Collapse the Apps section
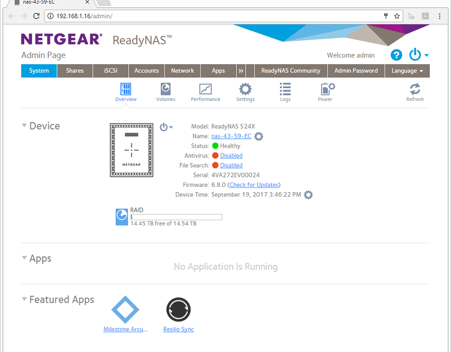The image size is (451, 352). pos(24,258)
